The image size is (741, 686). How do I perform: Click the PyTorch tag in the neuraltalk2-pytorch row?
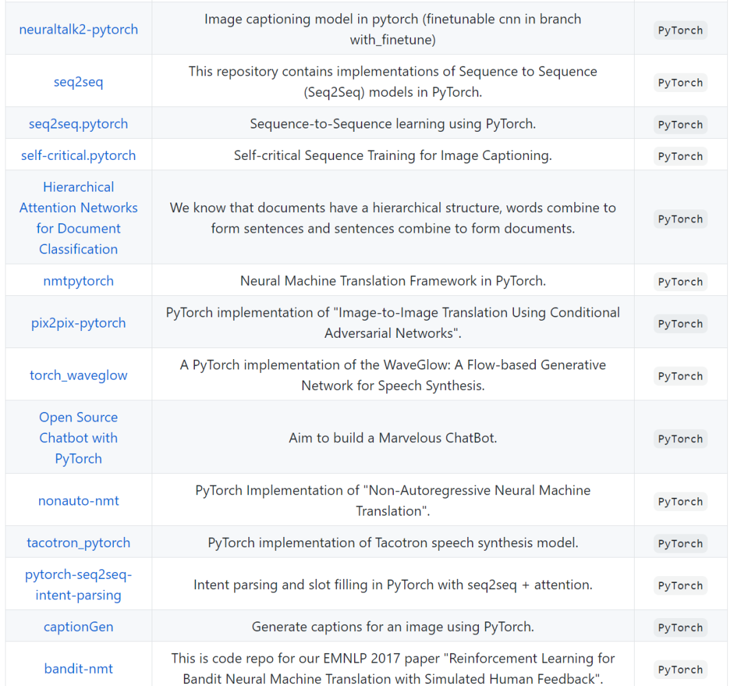[680, 30]
